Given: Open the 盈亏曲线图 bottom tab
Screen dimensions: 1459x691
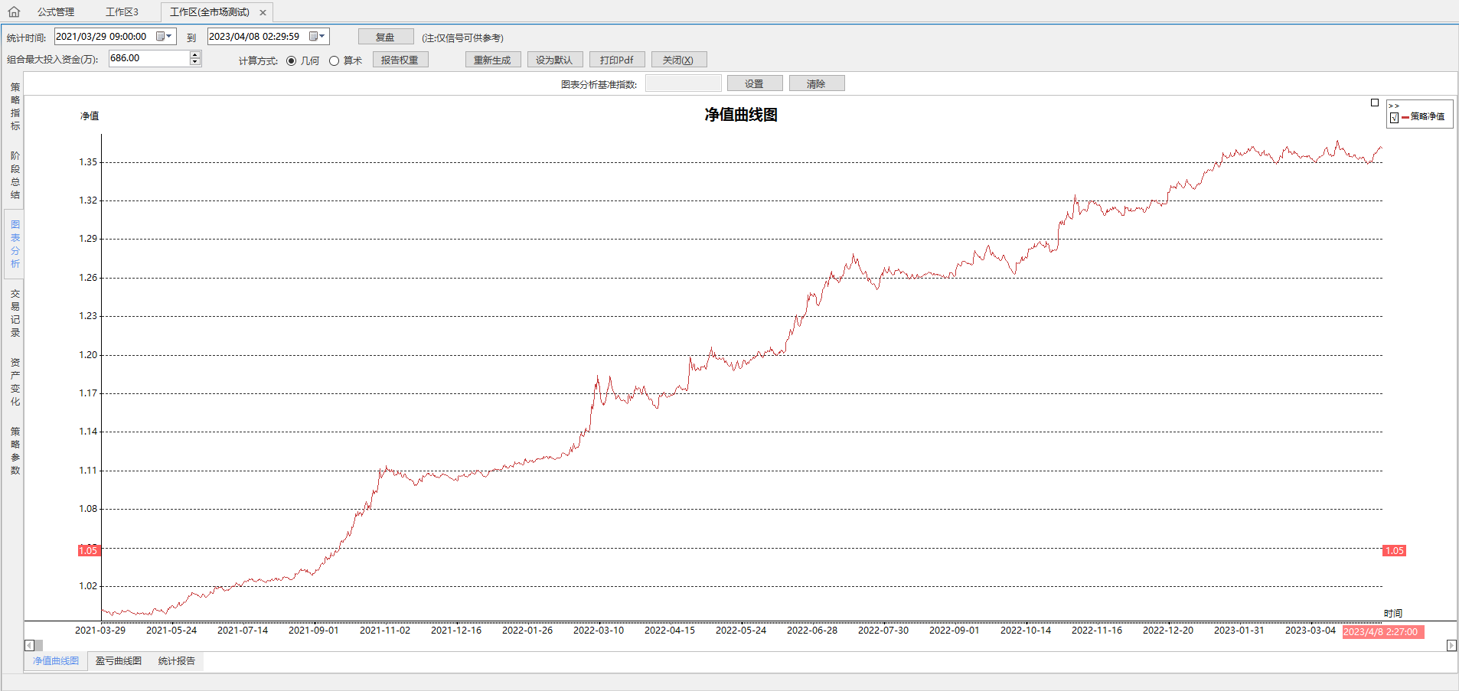Looking at the screenshot, I should (119, 661).
